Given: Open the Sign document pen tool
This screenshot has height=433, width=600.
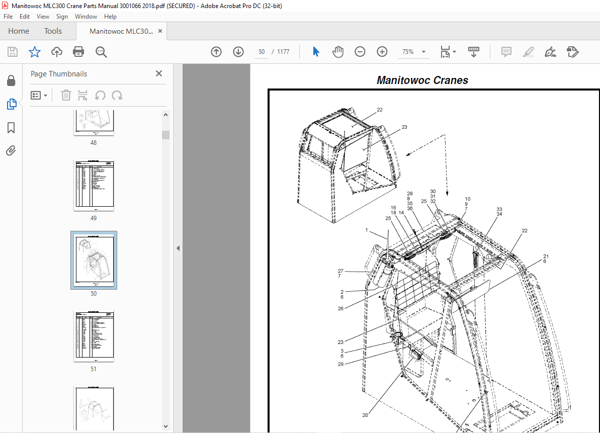Looking at the screenshot, I should [550, 52].
